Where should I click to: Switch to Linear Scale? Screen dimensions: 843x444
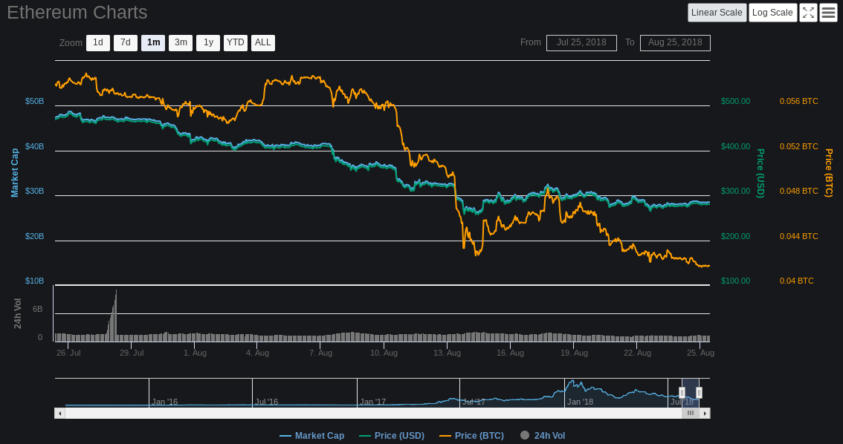click(717, 13)
